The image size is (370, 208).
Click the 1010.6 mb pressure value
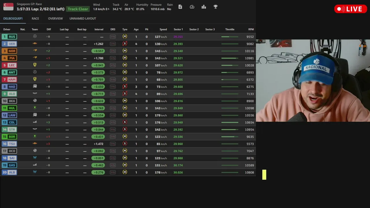pos(158,9)
